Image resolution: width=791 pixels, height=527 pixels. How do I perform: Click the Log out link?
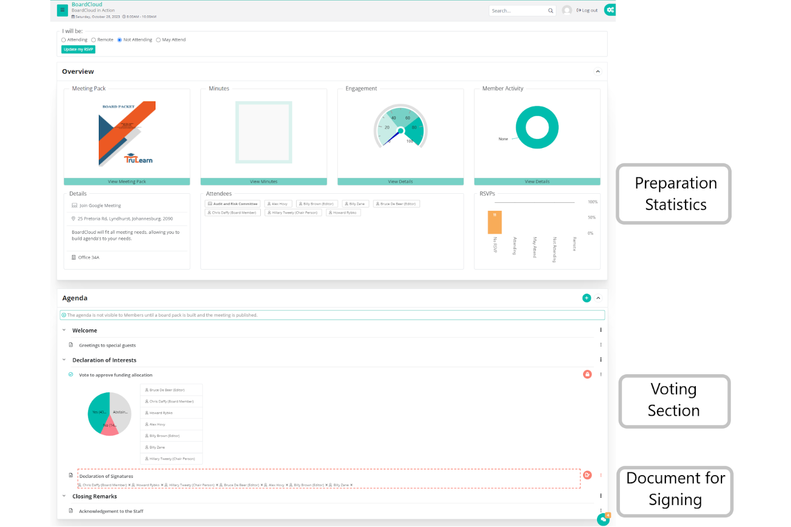click(587, 10)
